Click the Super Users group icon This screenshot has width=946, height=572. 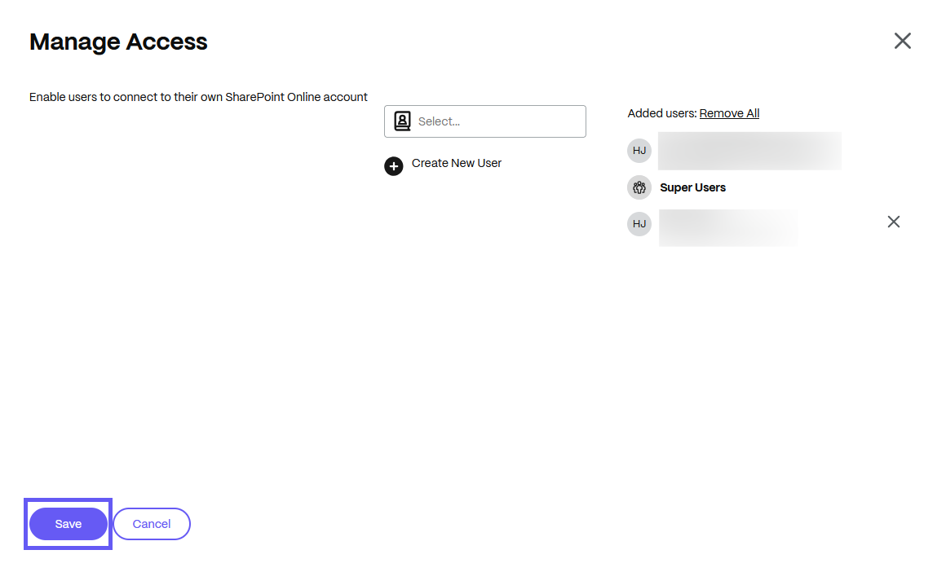[639, 187]
